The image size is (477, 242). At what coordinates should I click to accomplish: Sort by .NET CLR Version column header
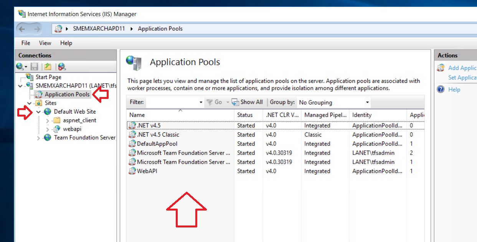pyautogui.click(x=282, y=115)
